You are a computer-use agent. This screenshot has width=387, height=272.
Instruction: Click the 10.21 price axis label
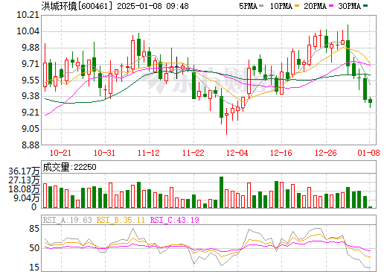coord(28,15)
